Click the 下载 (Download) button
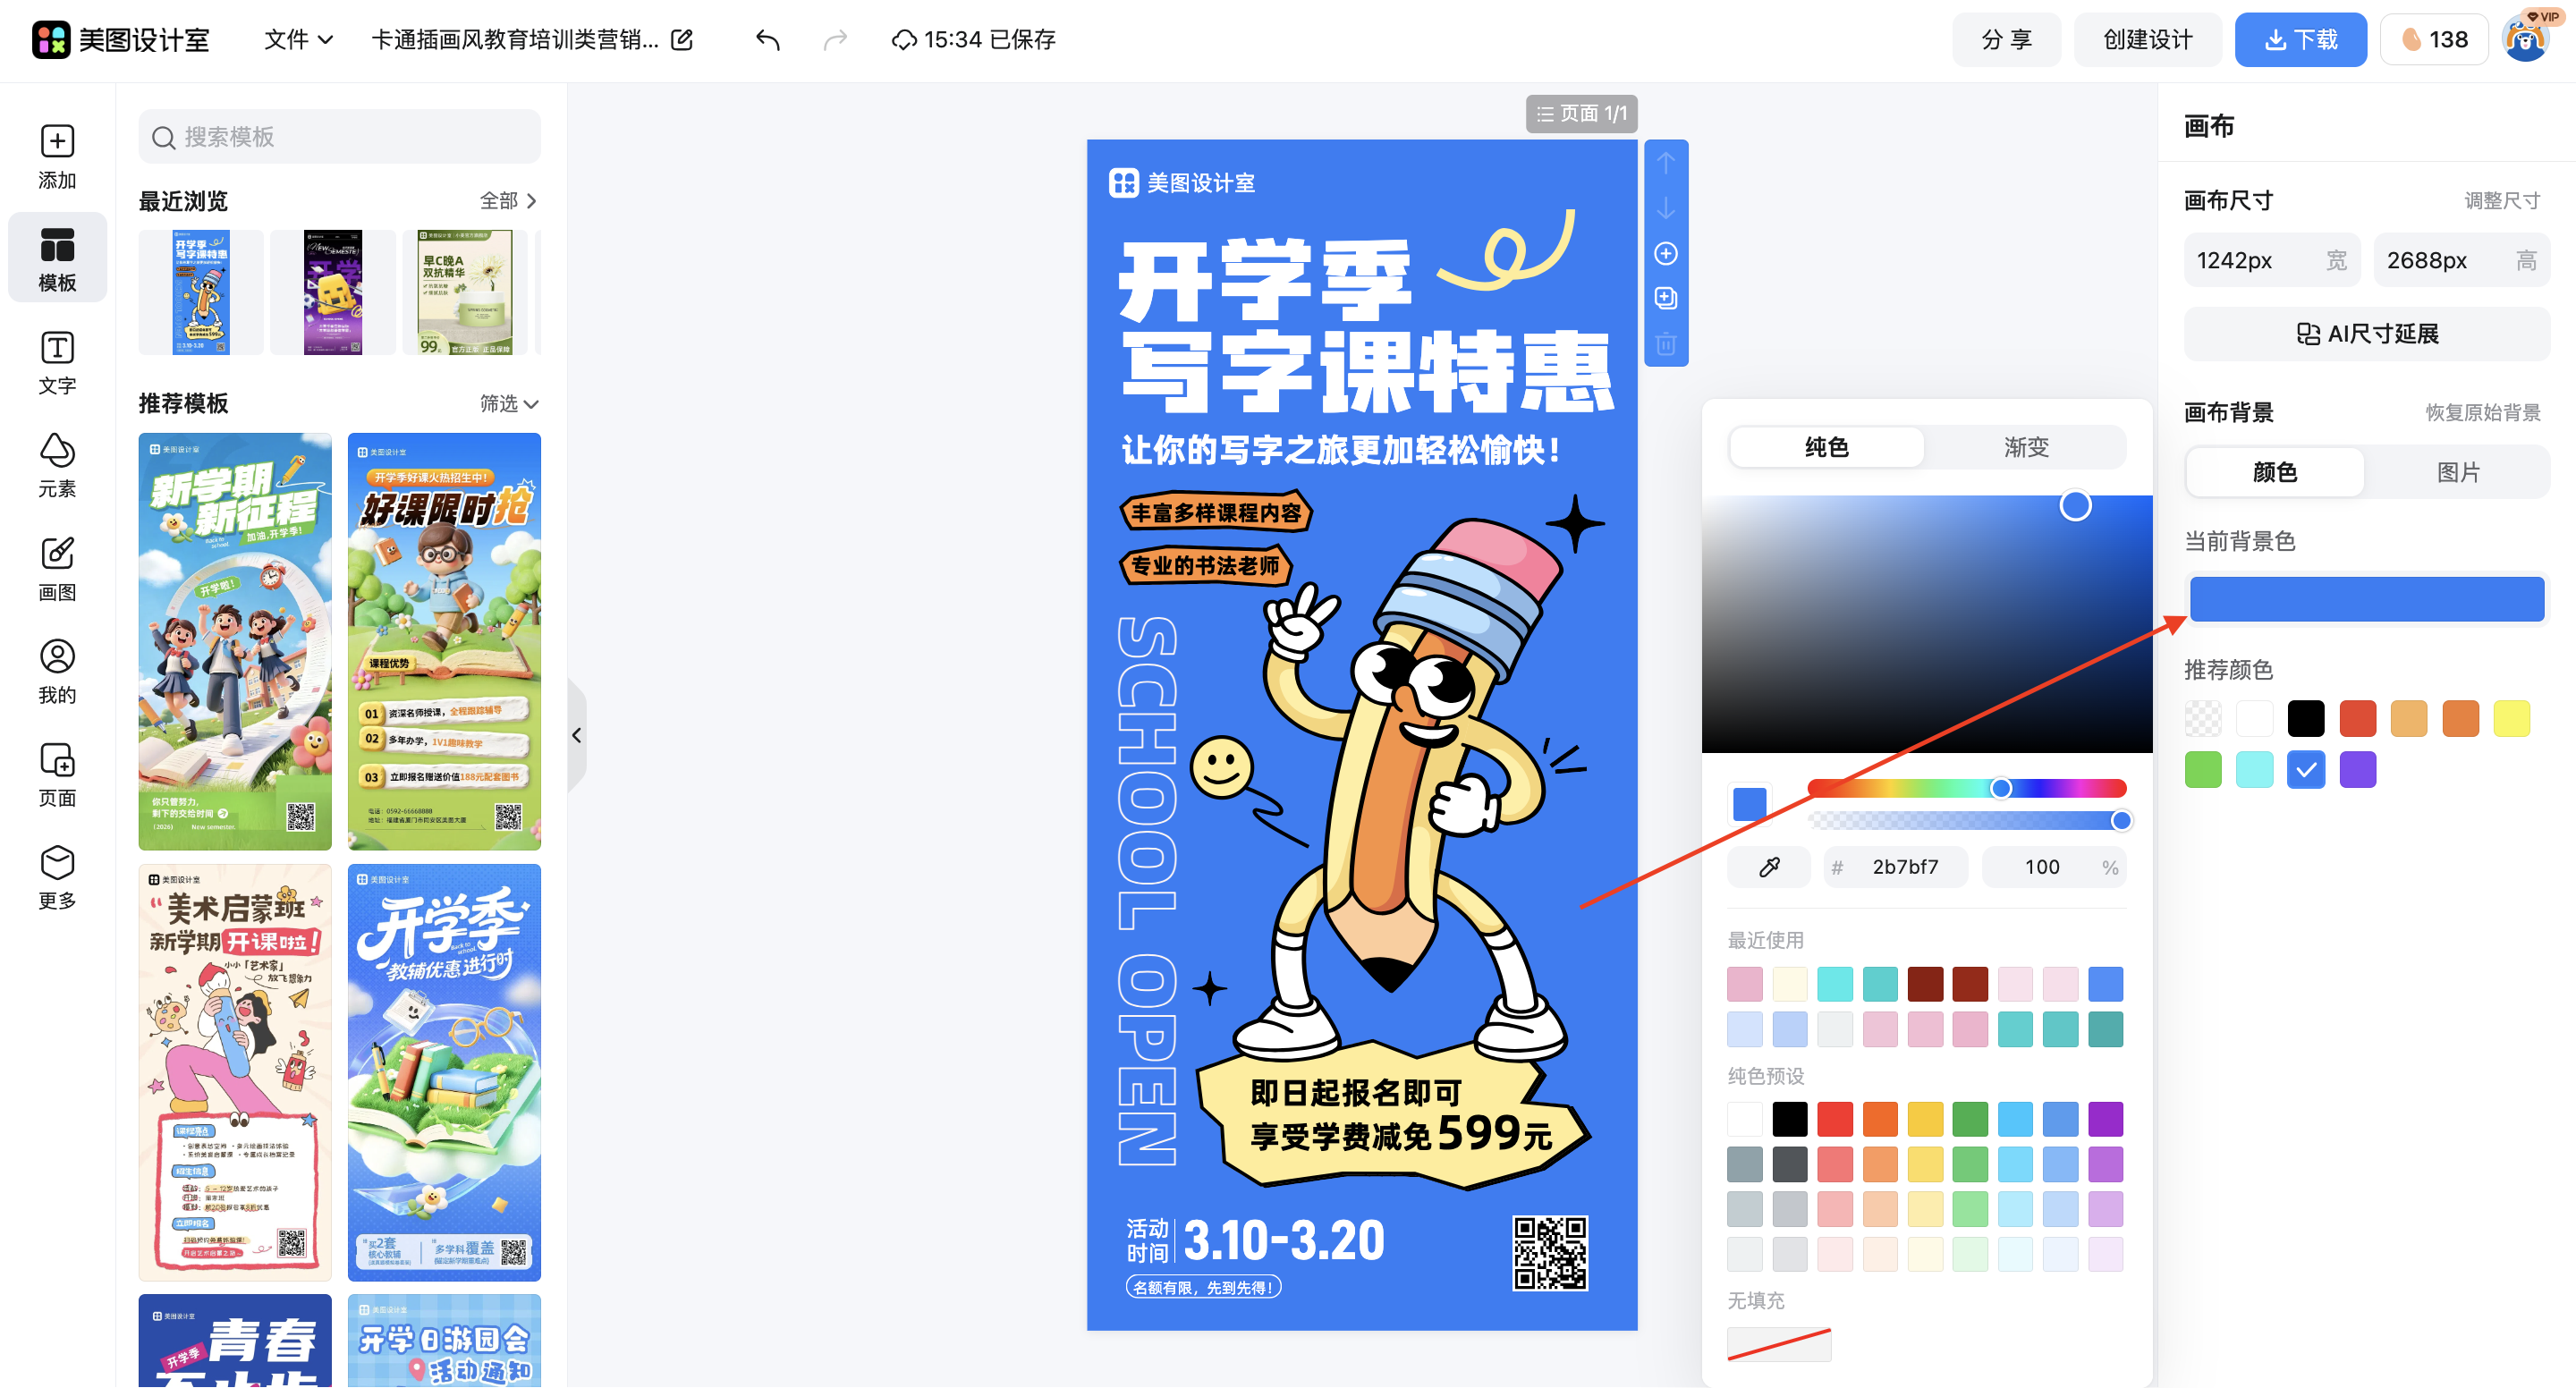 2300,40
